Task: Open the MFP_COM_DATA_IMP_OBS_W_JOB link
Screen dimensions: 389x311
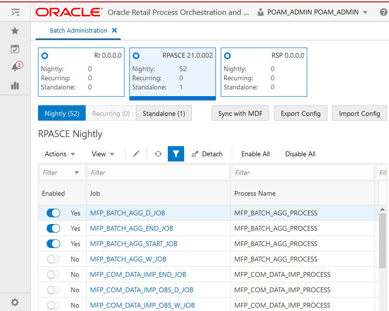Action: (x=142, y=305)
